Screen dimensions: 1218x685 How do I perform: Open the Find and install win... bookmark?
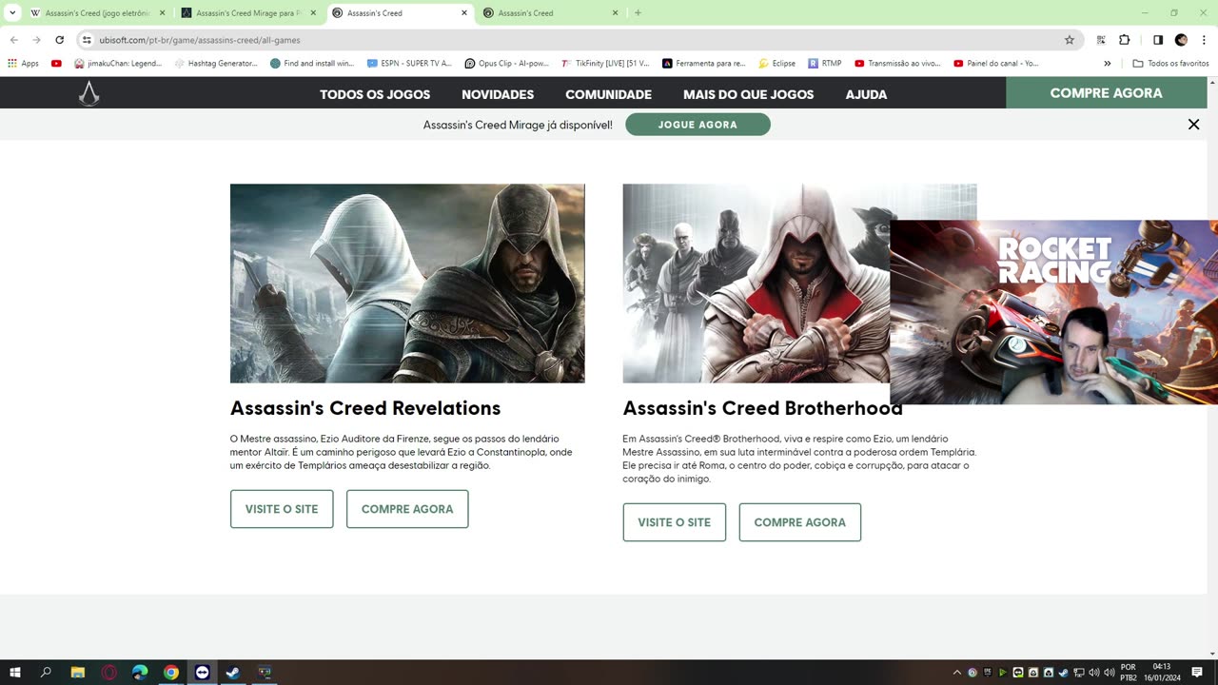312,64
